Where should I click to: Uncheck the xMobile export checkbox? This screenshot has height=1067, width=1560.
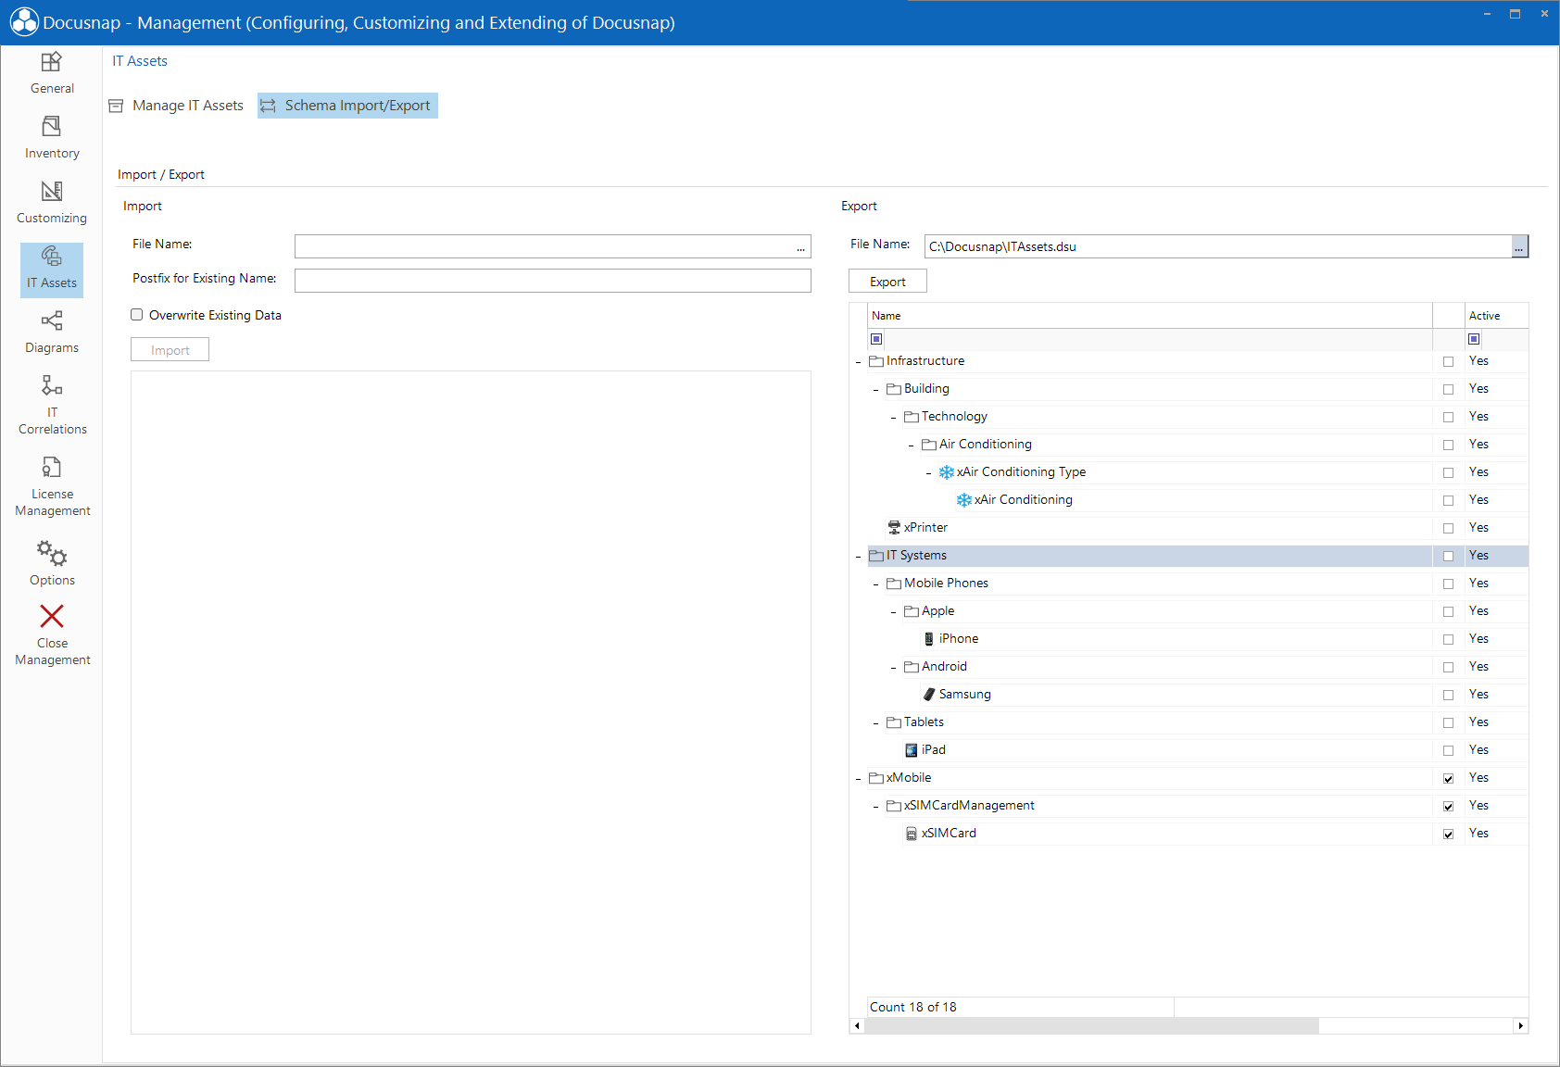tap(1448, 778)
